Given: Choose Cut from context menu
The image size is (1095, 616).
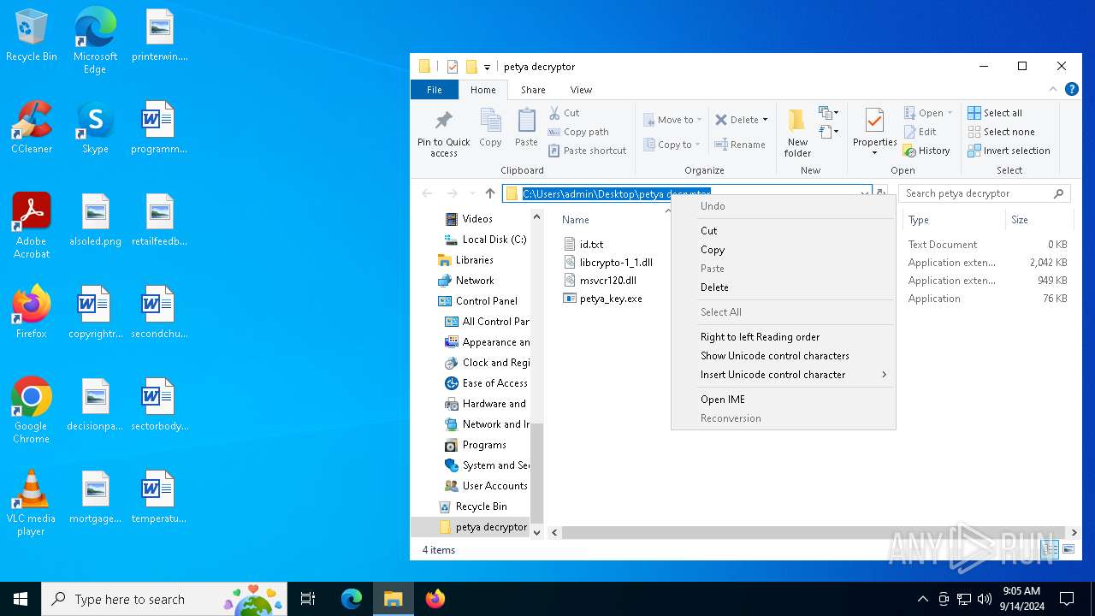Looking at the screenshot, I should point(783,231).
